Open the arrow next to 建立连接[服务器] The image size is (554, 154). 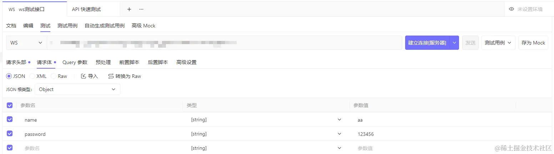[454, 43]
